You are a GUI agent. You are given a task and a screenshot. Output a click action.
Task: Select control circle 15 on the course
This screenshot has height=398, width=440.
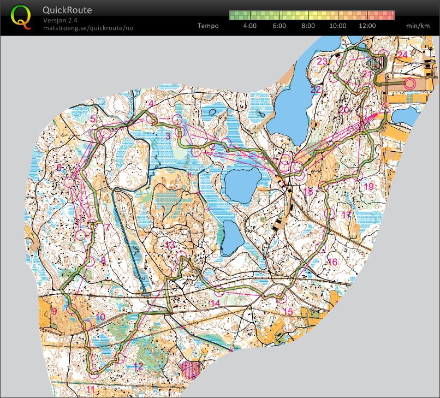tap(282, 299)
